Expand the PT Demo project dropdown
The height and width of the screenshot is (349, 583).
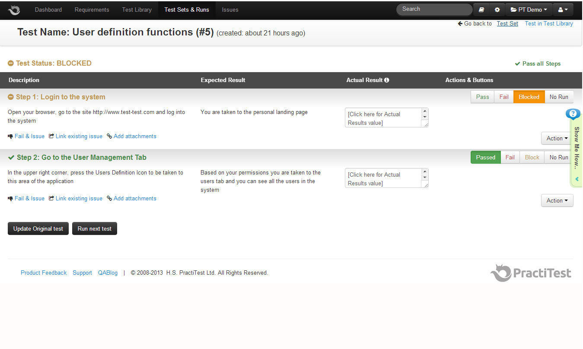click(x=529, y=10)
